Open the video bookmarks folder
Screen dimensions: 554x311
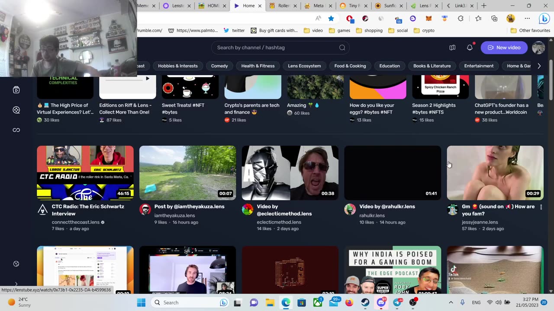[x=313, y=31]
